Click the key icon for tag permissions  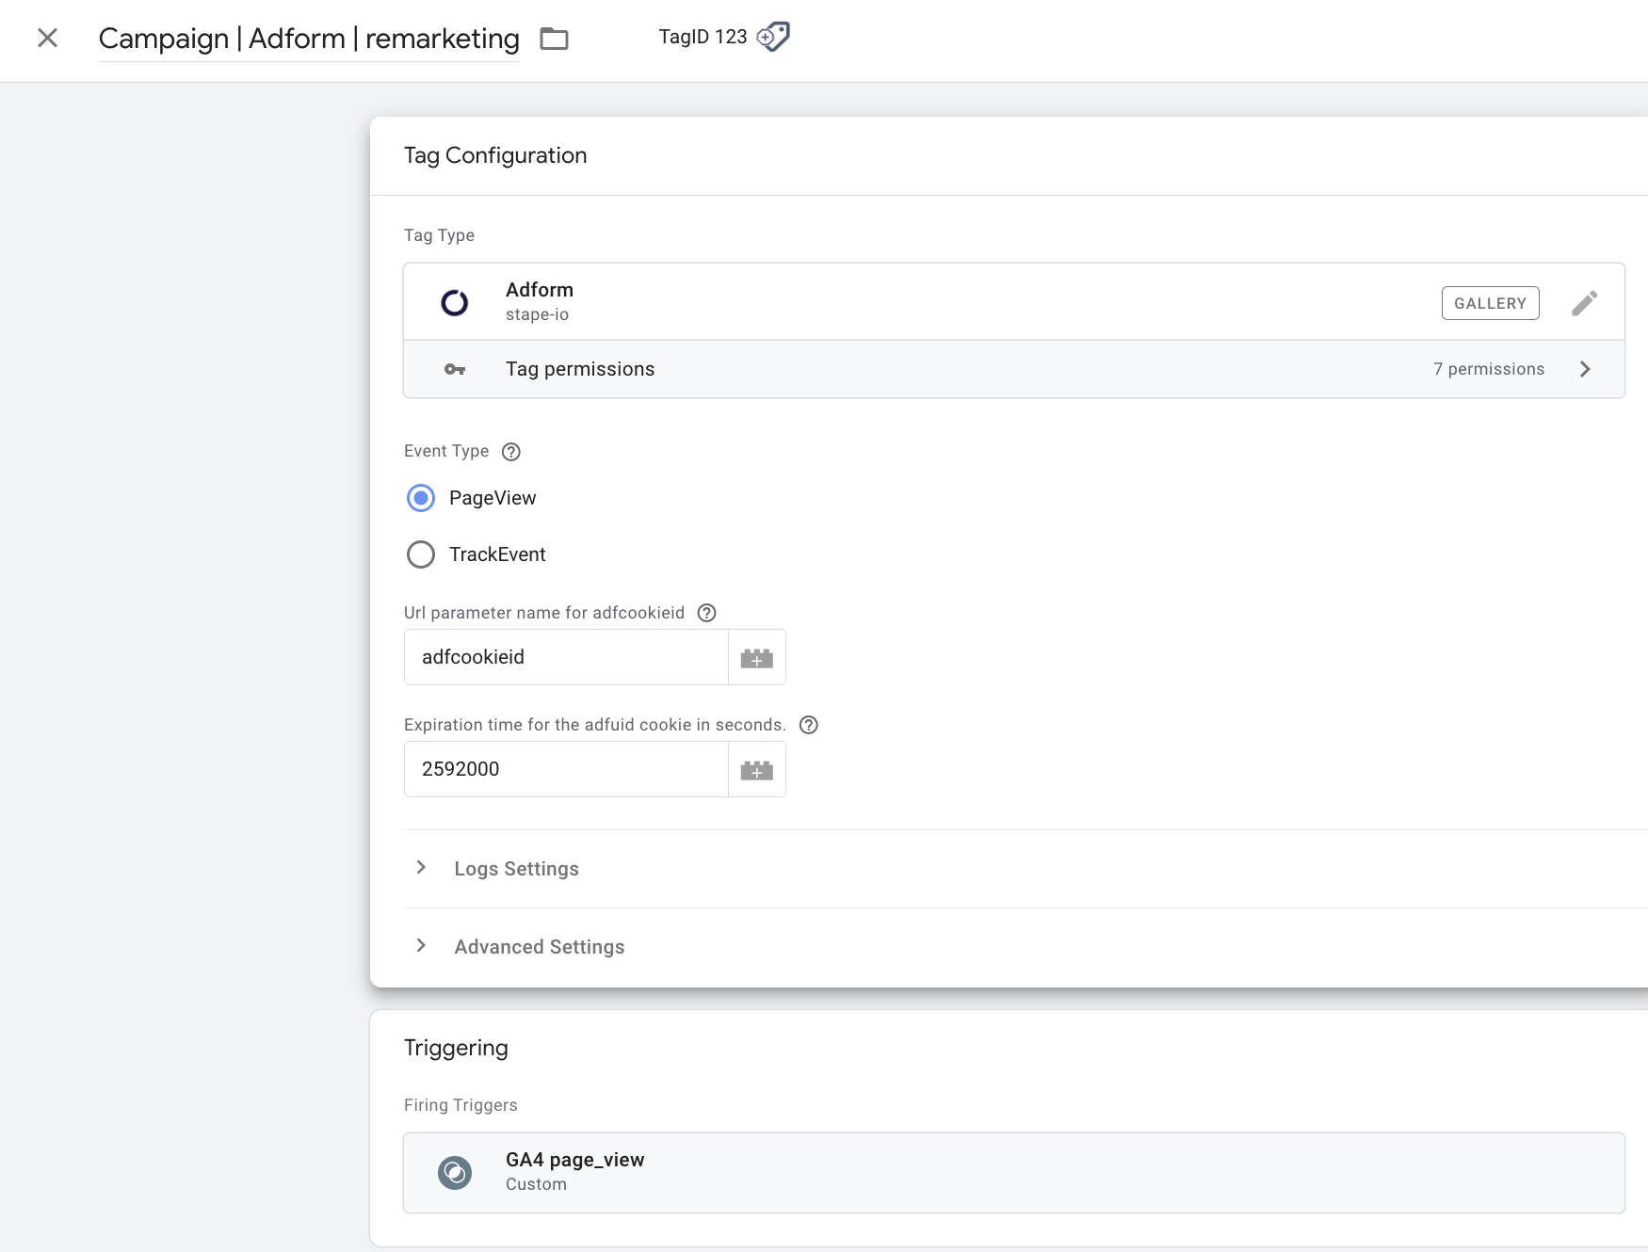(x=455, y=369)
